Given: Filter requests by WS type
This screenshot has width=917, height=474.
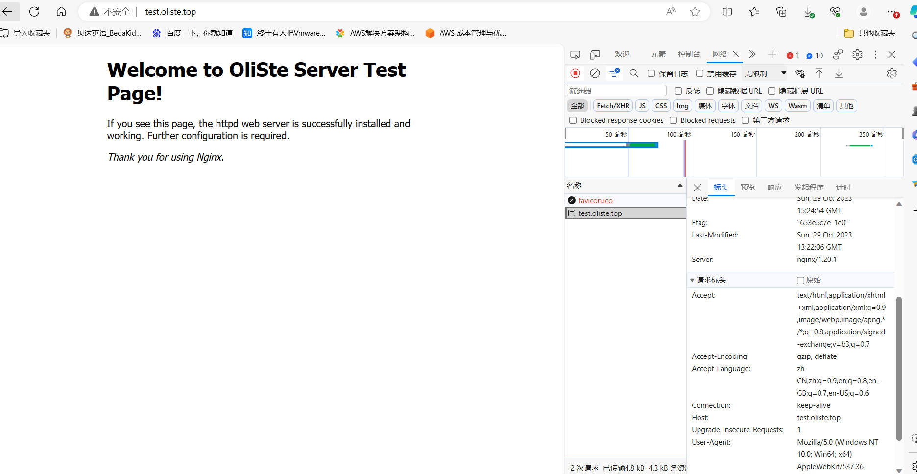Looking at the screenshot, I should coord(773,106).
